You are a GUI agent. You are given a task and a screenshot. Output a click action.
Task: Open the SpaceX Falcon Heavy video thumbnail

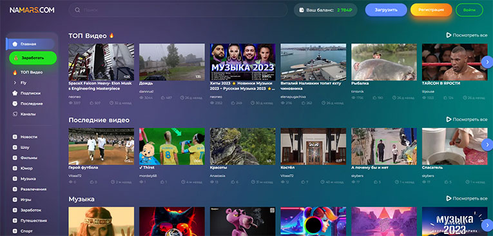pyautogui.click(x=101, y=62)
